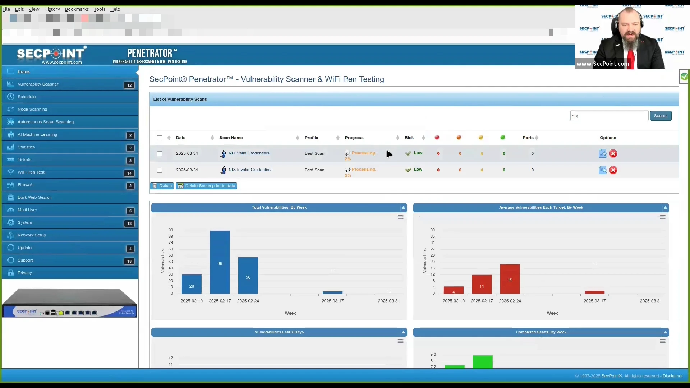
Task: Sort by yellow low-risk column dot
Action: (x=481, y=138)
